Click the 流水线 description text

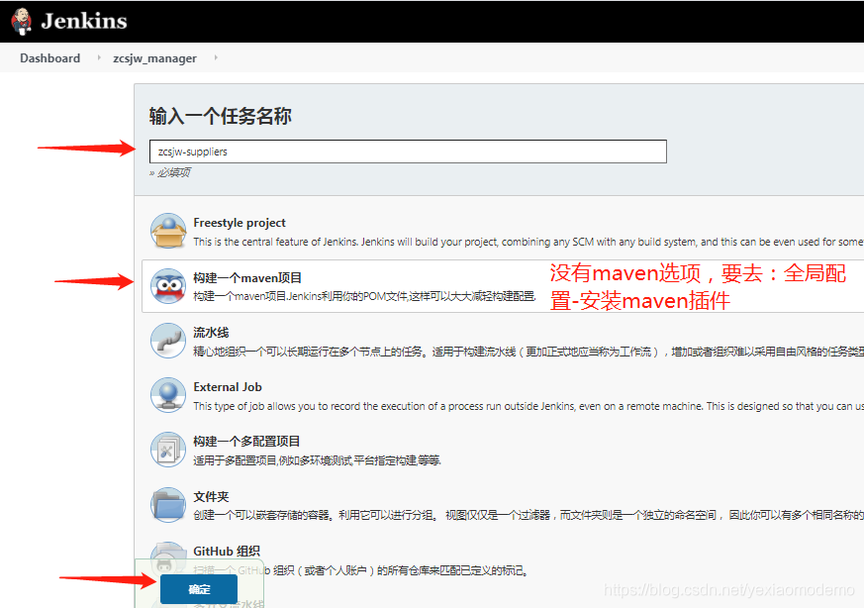(528, 352)
